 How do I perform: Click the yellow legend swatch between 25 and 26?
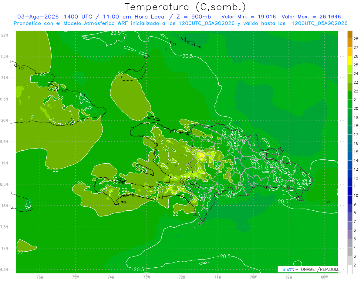click(x=350, y=61)
